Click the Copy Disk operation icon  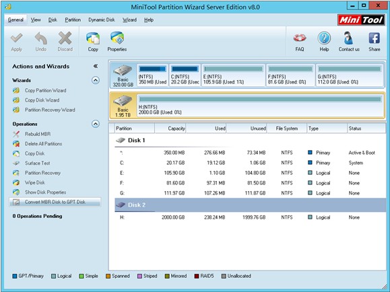[16, 153]
